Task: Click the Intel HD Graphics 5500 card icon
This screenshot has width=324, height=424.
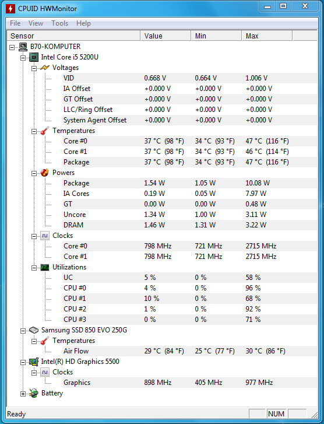Action: click(34, 362)
